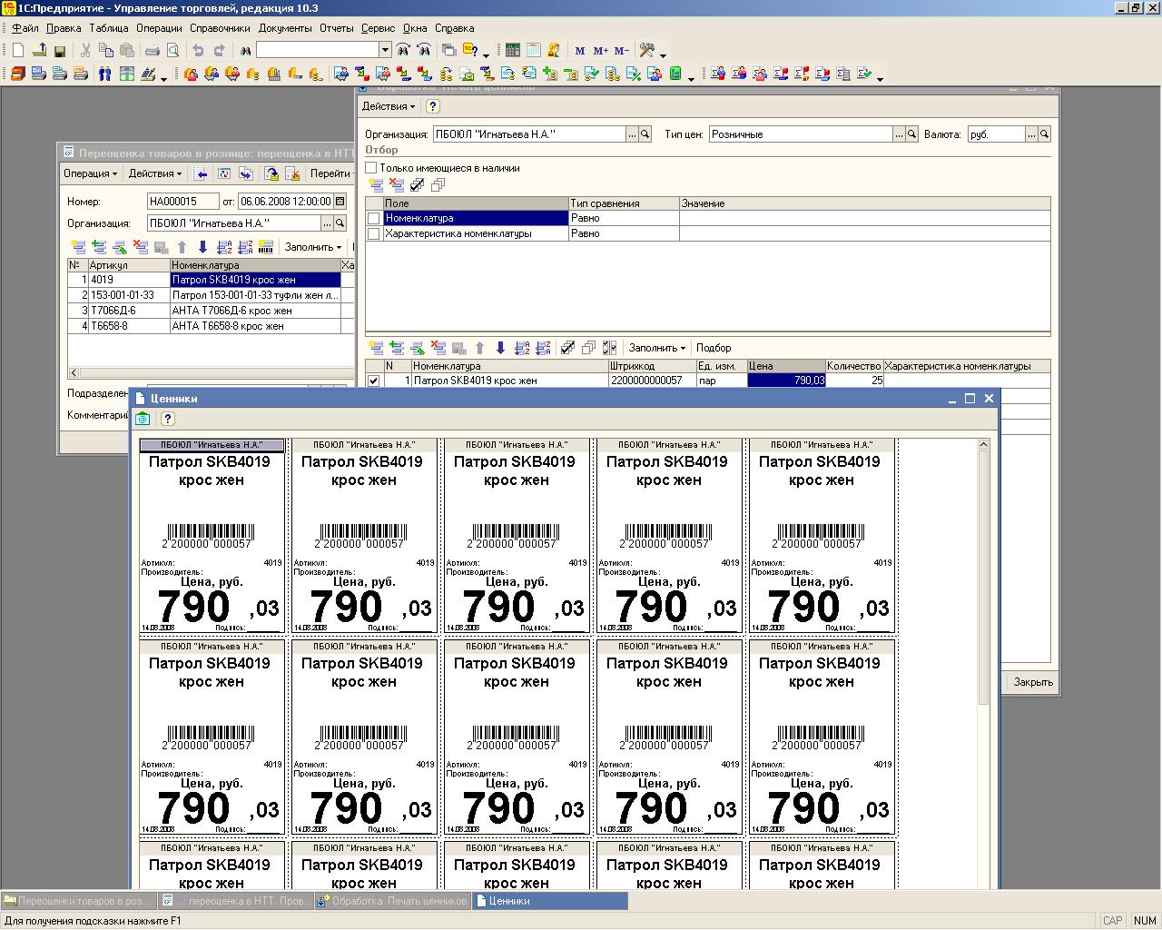Open the Перейти dropdown in Переоценка window
Viewport: 1162px width, 930px height.
331,173
